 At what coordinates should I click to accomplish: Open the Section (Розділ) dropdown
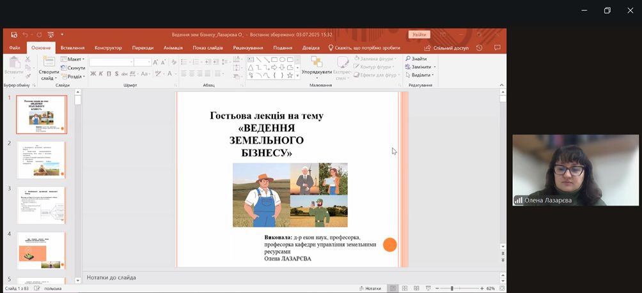pos(74,77)
